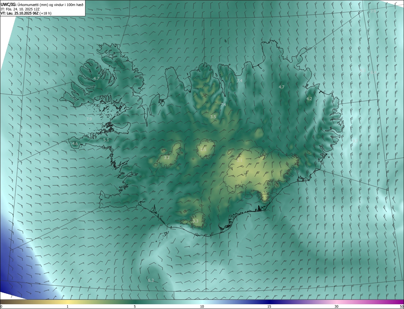Image resolution: width=404 pixels, height=309 pixels.
Task: Click the colour scale tick label "5"
Action: coord(135,306)
